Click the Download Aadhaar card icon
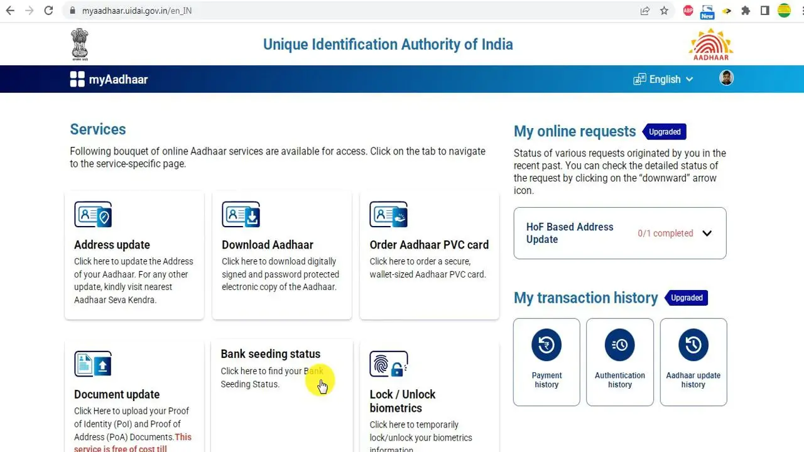The width and height of the screenshot is (804, 452). click(x=241, y=215)
